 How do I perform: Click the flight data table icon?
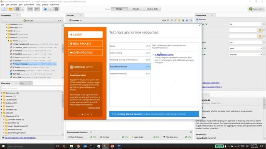pos(11,74)
